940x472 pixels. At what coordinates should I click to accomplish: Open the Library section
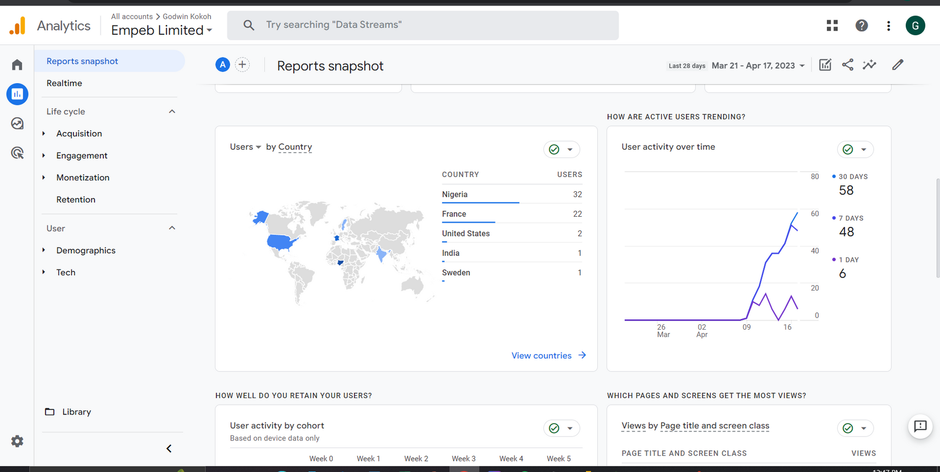(77, 412)
